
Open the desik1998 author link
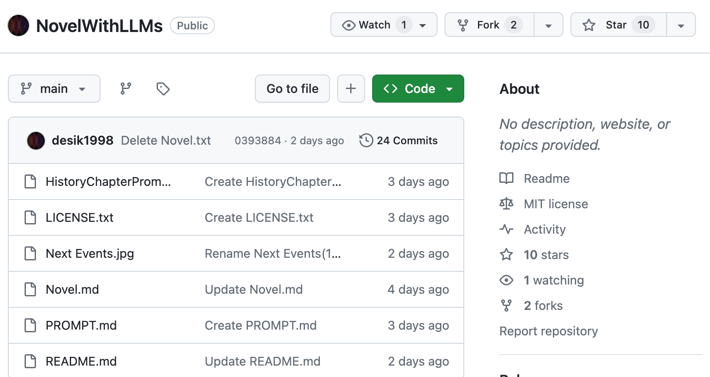click(x=82, y=141)
